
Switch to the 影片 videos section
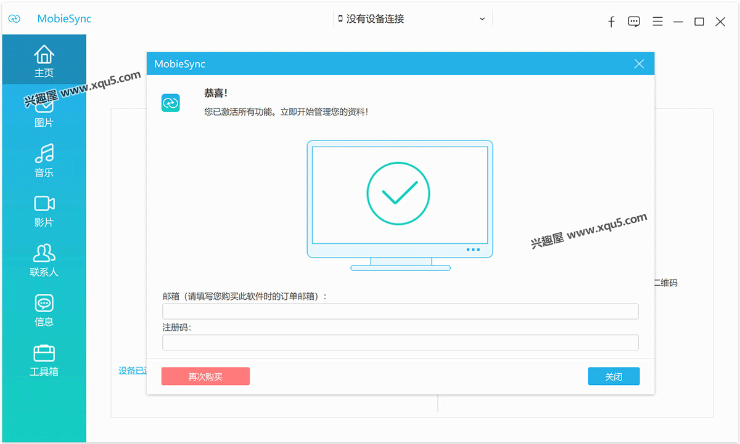[44, 211]
